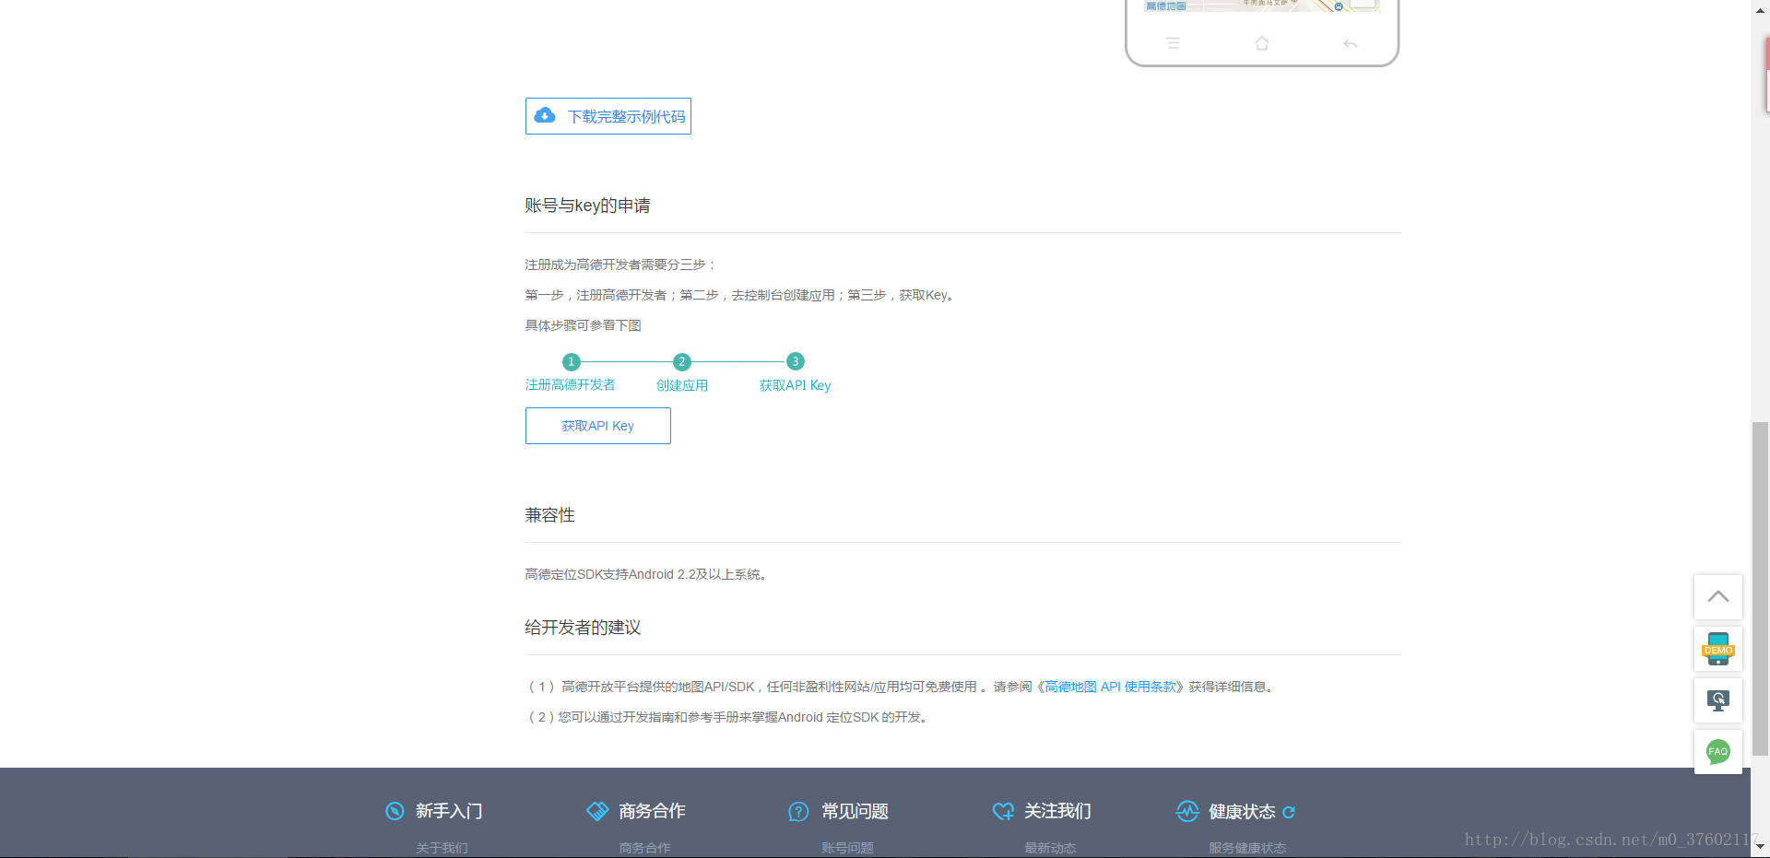The image size is (1770, 858).
Task: Open the 创建应用 step link
Action: (x=682, y=385)
